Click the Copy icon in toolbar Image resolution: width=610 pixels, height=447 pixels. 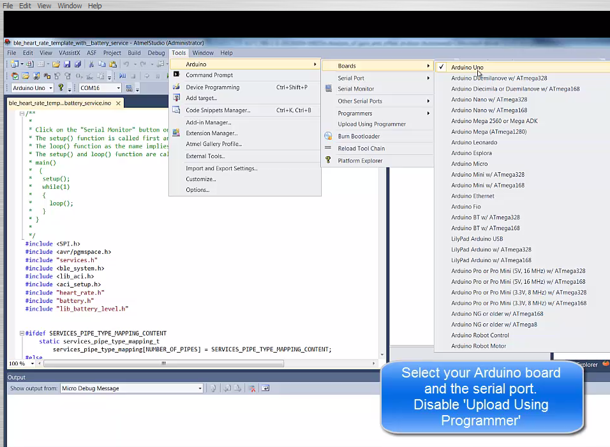coord(102,64)
